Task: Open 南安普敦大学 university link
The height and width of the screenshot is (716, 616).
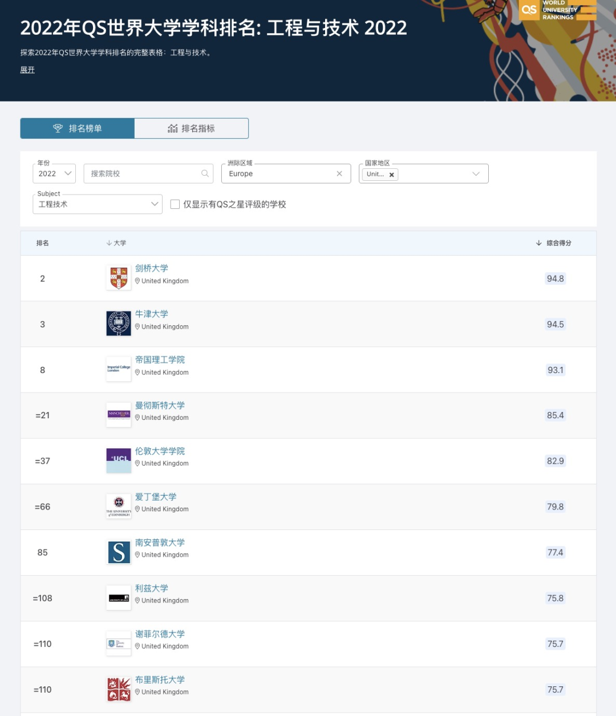Action: click(x=160, y=542)
